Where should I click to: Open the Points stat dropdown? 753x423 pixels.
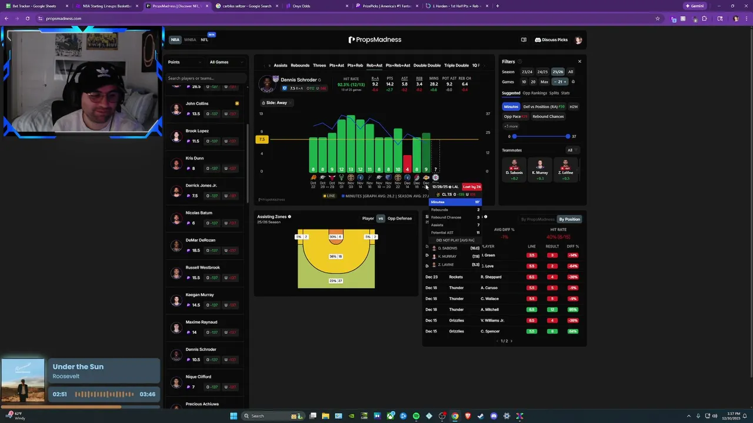coord(184,62)
